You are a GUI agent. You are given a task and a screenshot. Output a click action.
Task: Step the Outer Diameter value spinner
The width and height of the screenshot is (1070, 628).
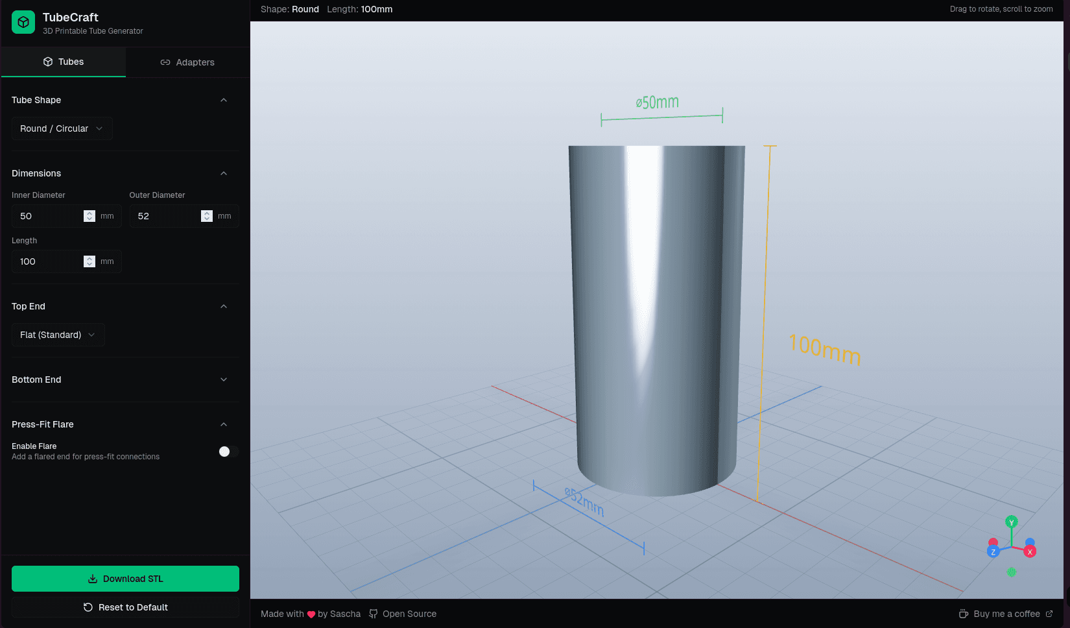click(x=207, y=216)
